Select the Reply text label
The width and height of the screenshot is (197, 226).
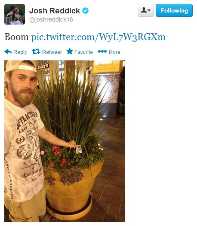tap(20, 52)
